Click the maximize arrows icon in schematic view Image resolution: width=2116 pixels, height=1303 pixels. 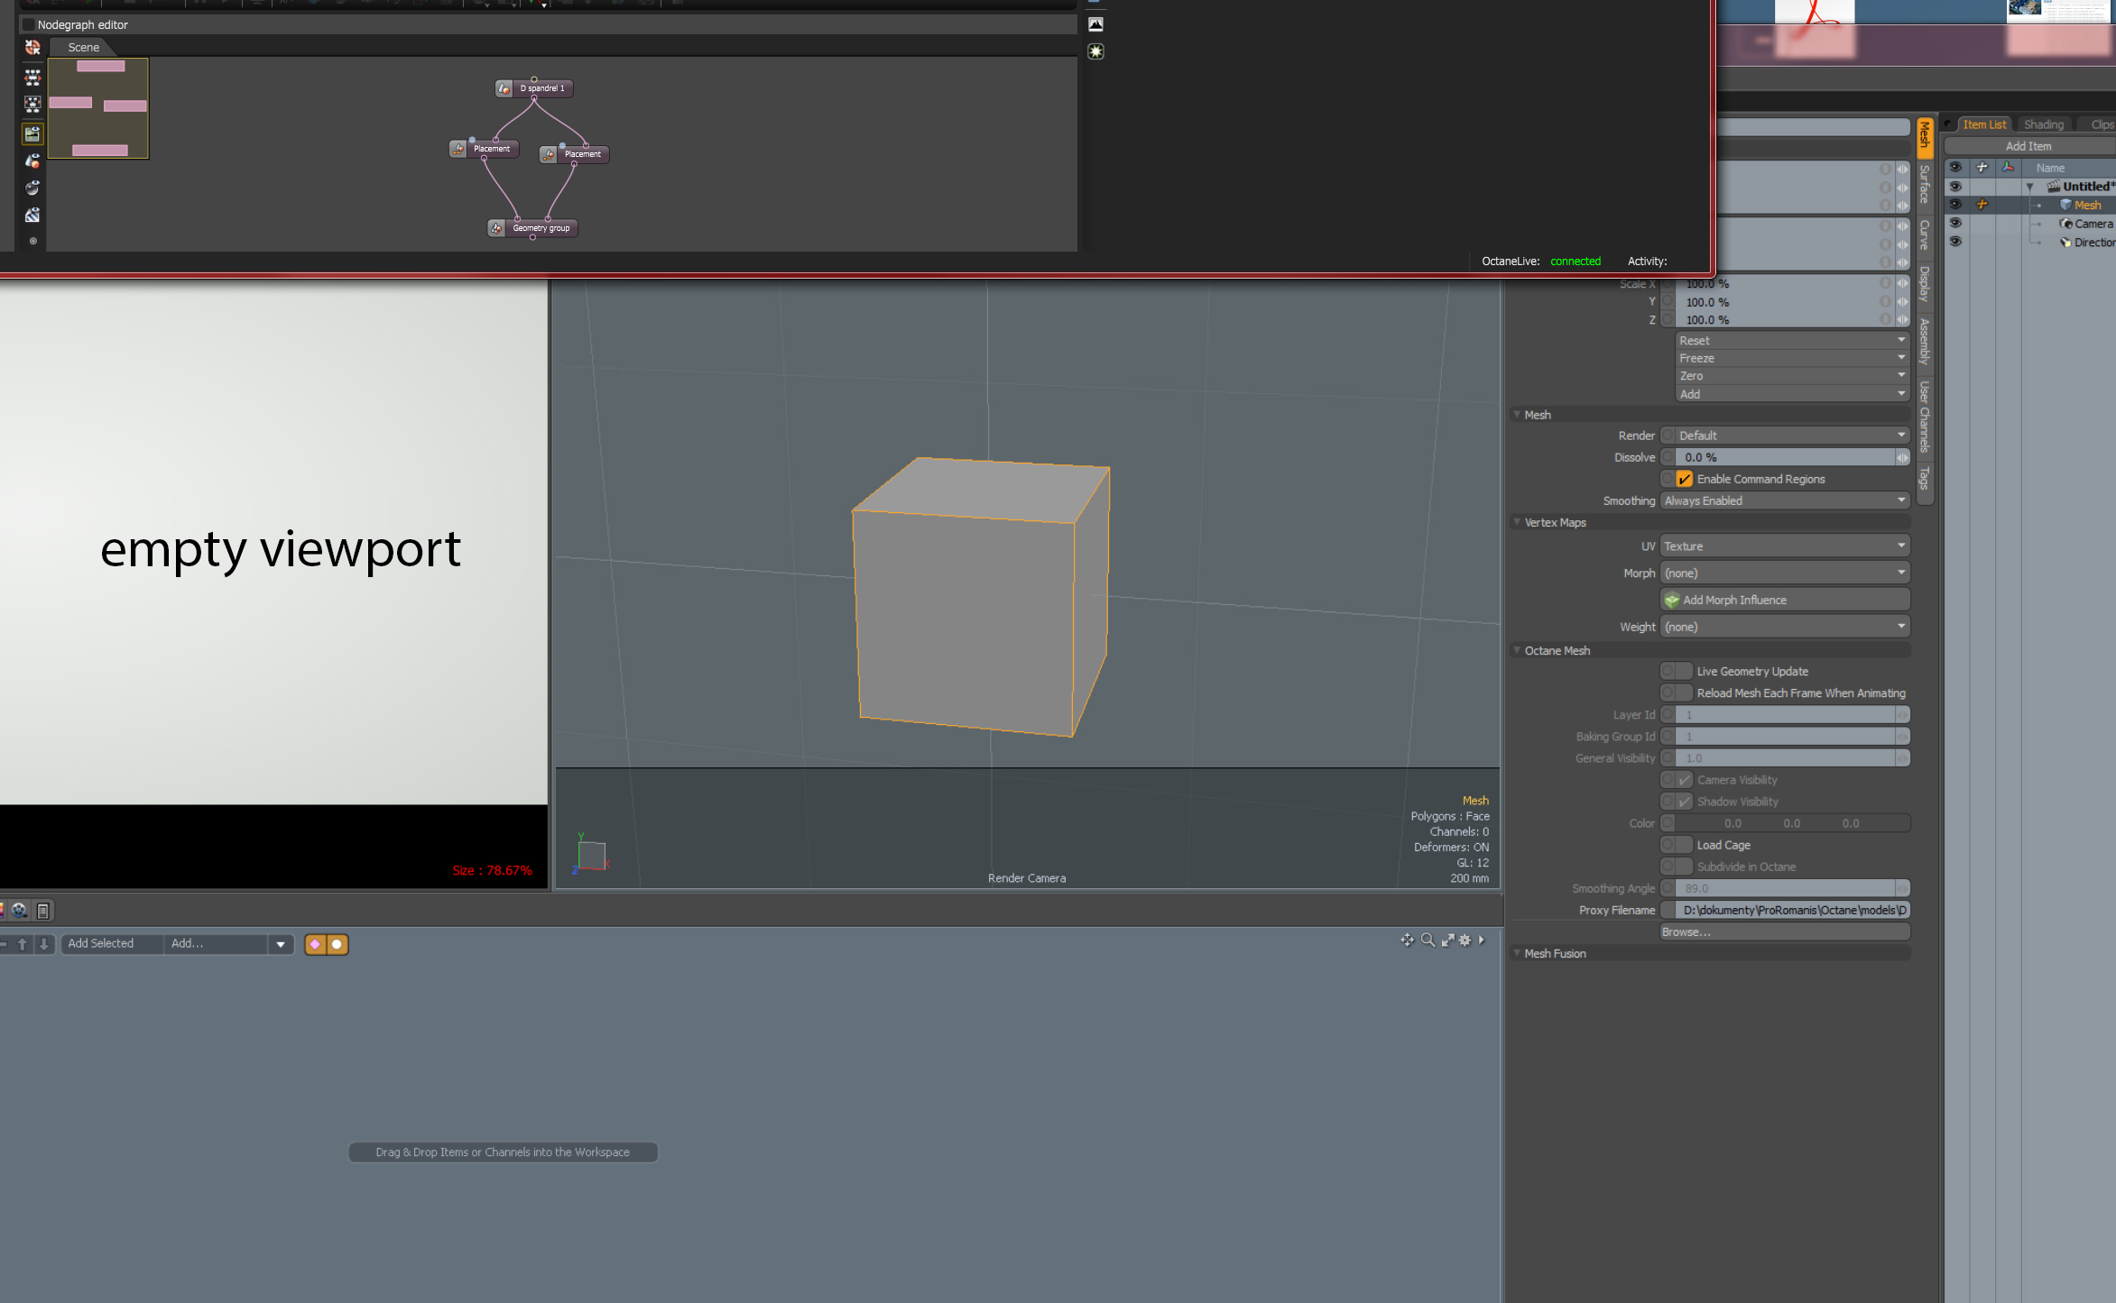[1447, 941]
